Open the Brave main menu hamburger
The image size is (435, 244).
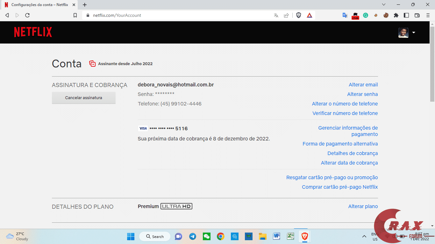(428, 15)
